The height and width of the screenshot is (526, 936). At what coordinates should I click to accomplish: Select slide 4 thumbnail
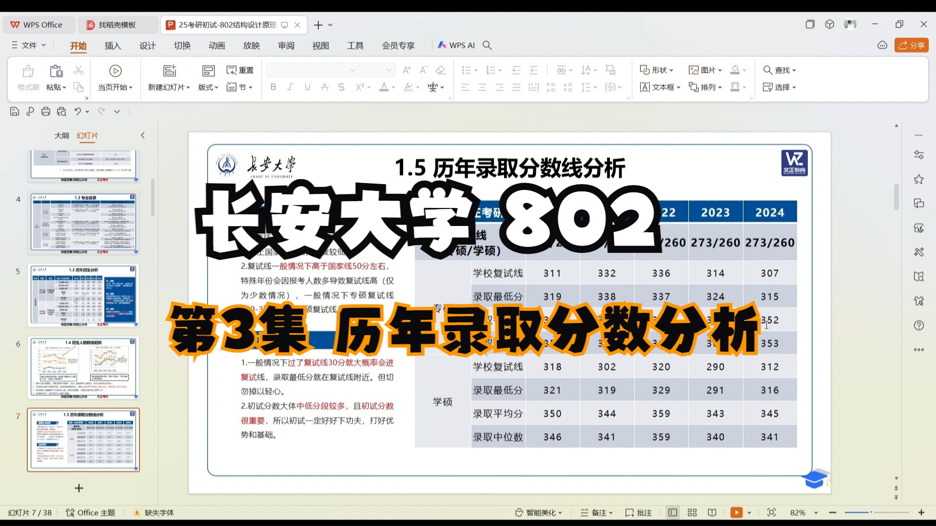click(83, 223)
